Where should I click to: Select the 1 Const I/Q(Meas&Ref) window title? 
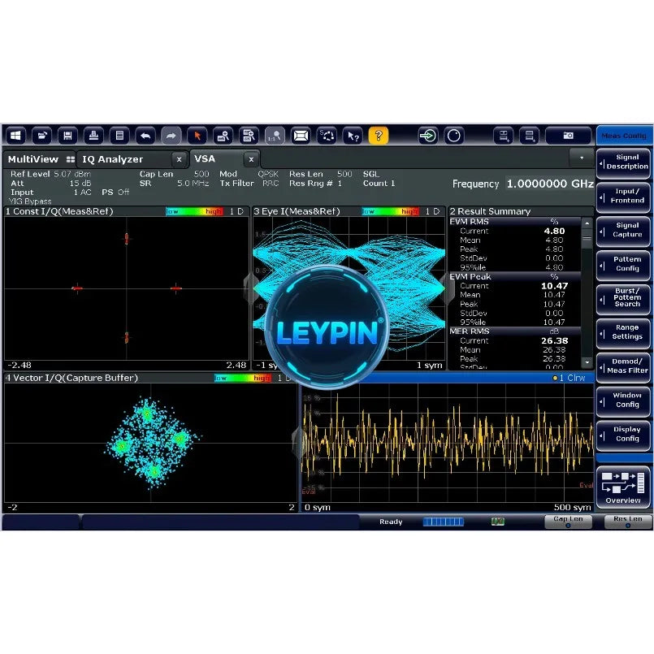tap(59, 211)
